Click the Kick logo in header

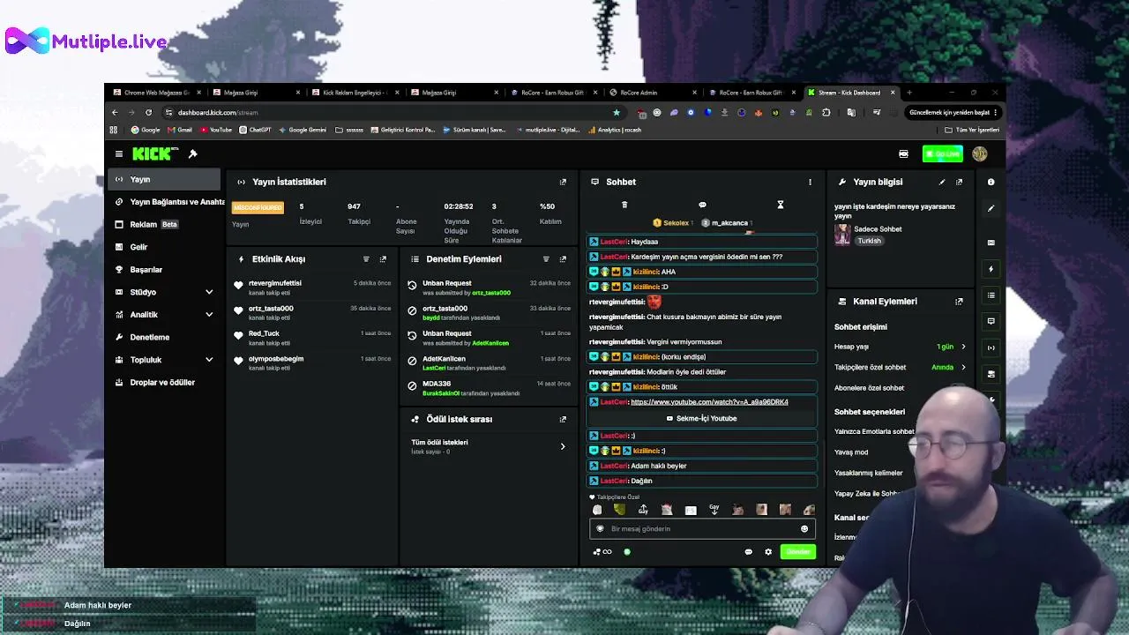click(x=154, y=153)
